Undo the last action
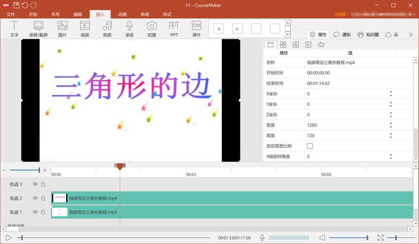The height and width of the screenshot is (244, 419). click(25, 5)
